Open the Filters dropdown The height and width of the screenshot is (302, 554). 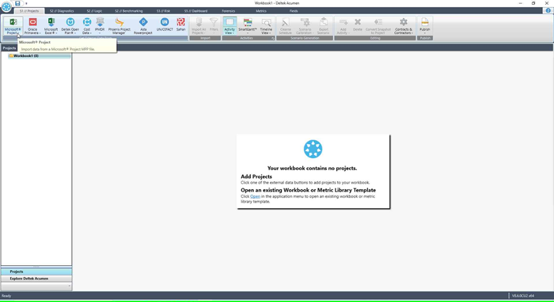[x=214, y=26]
